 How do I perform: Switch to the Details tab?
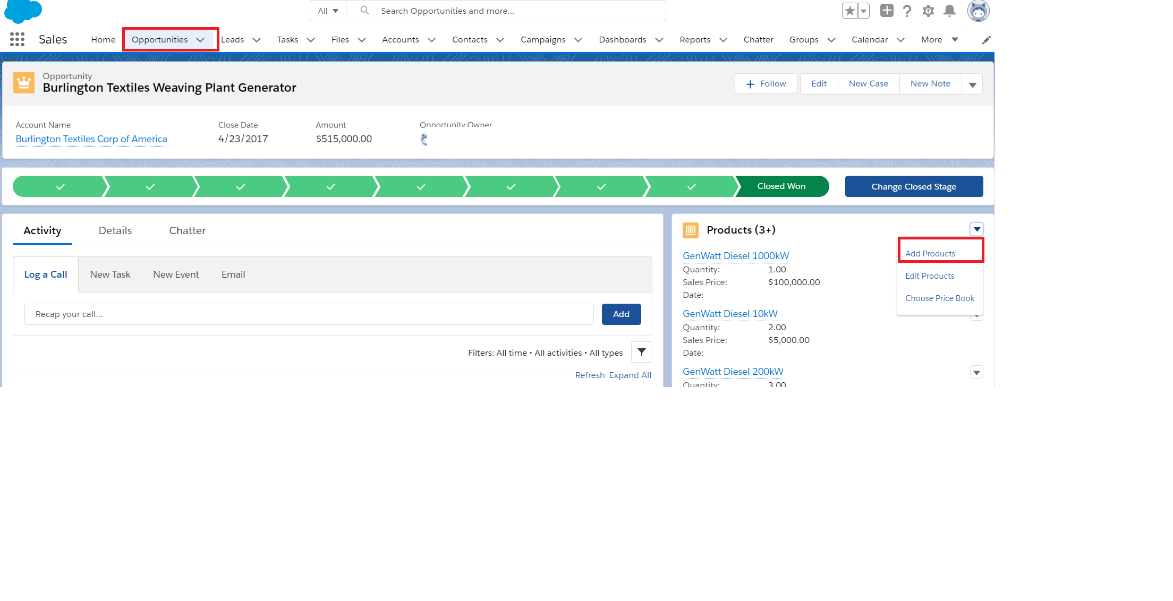pyautogui.click(x=115, y=230)
